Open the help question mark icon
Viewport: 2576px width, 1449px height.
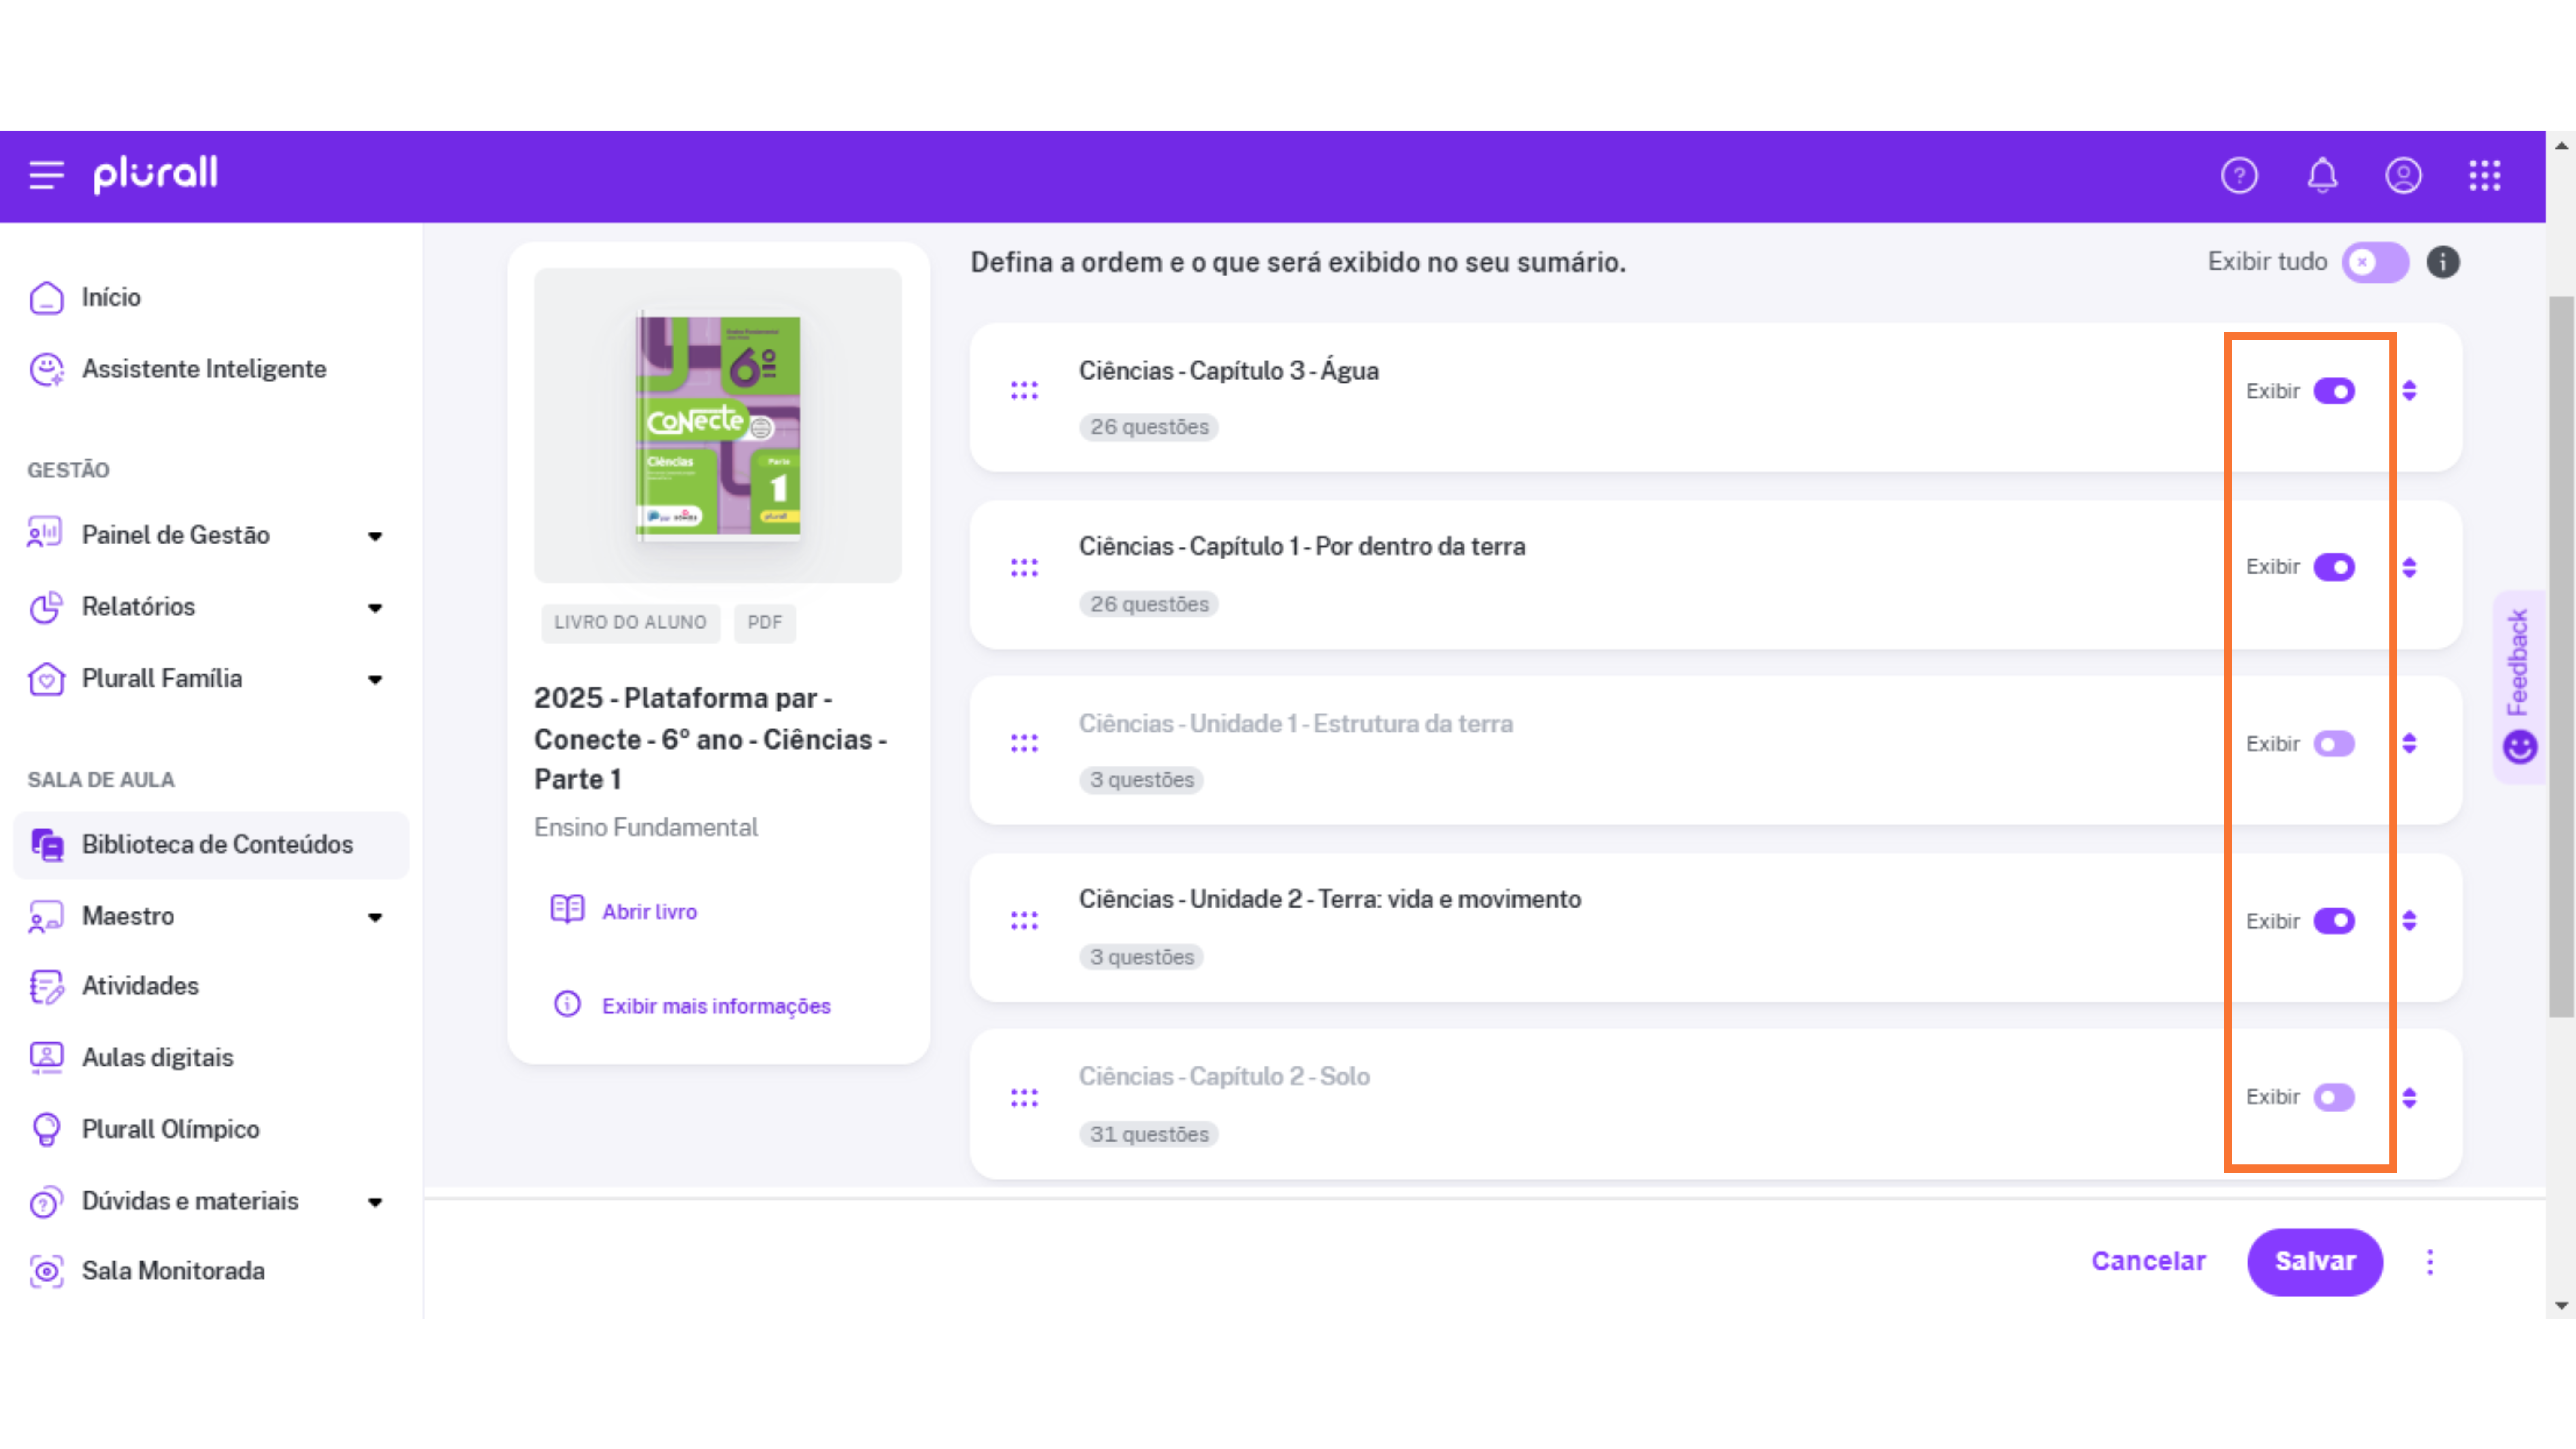coord(2239,176)
